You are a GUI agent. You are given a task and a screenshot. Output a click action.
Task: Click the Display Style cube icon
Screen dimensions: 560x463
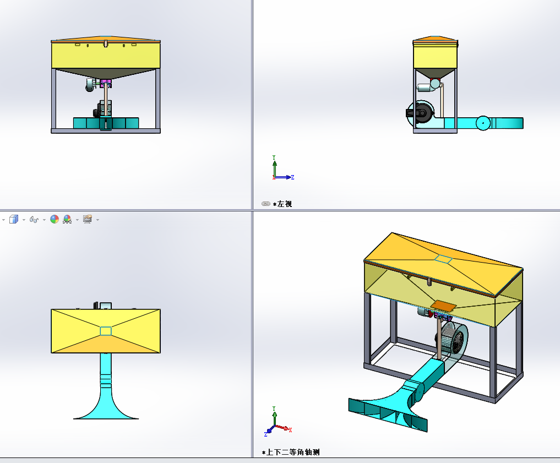coord(14,219)
